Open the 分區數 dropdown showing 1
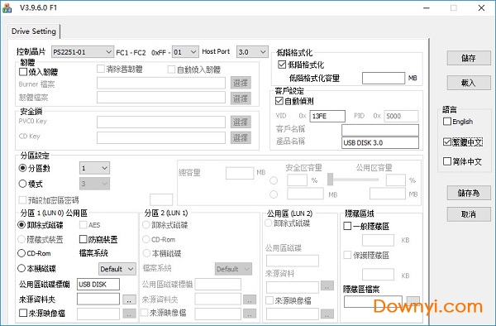 [94, 168]
